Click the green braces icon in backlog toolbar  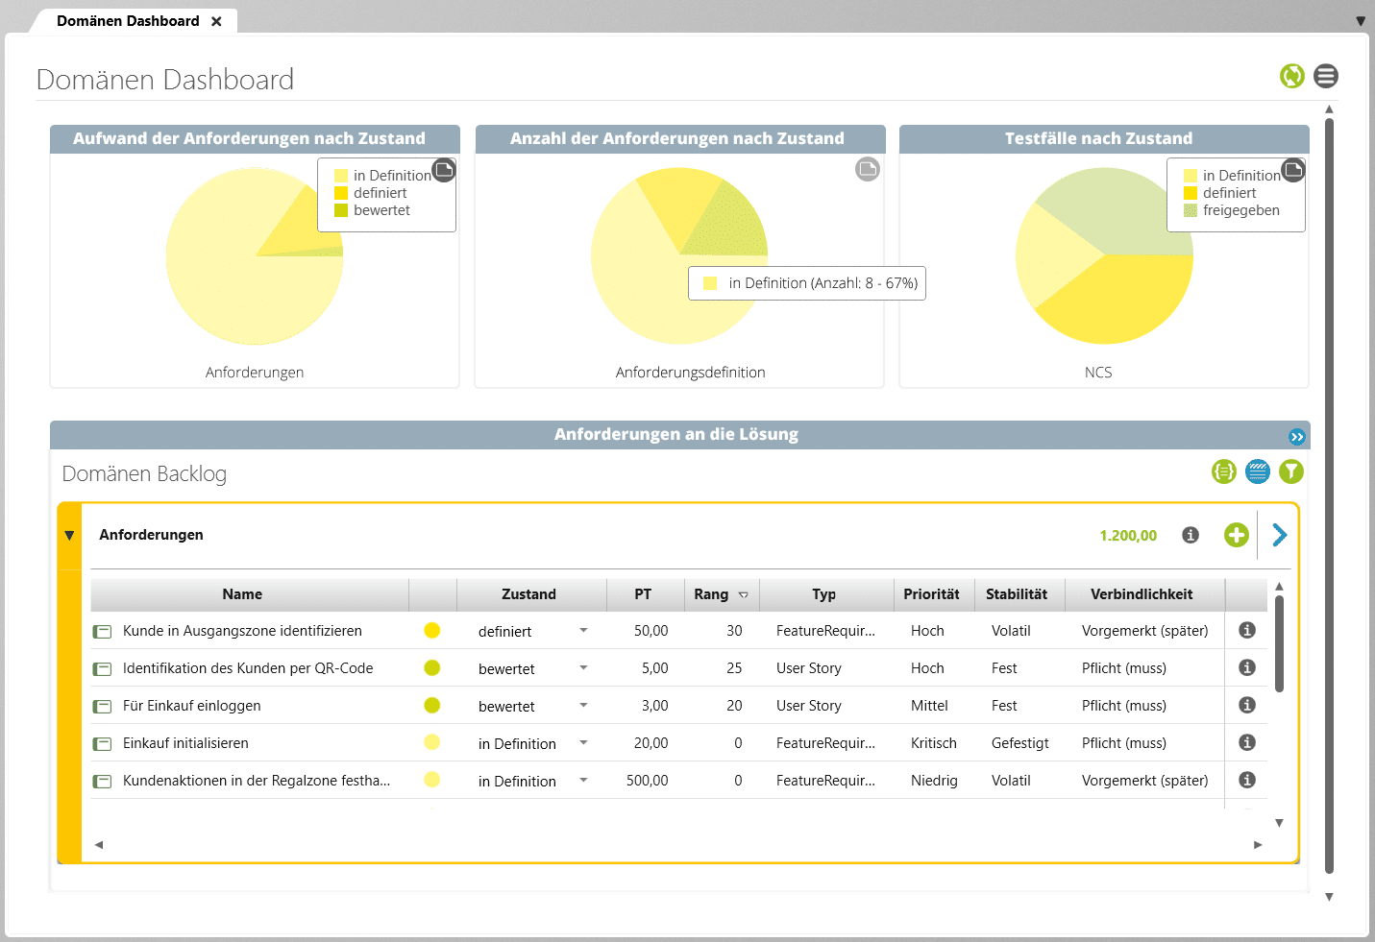(x=1223, y=471)
